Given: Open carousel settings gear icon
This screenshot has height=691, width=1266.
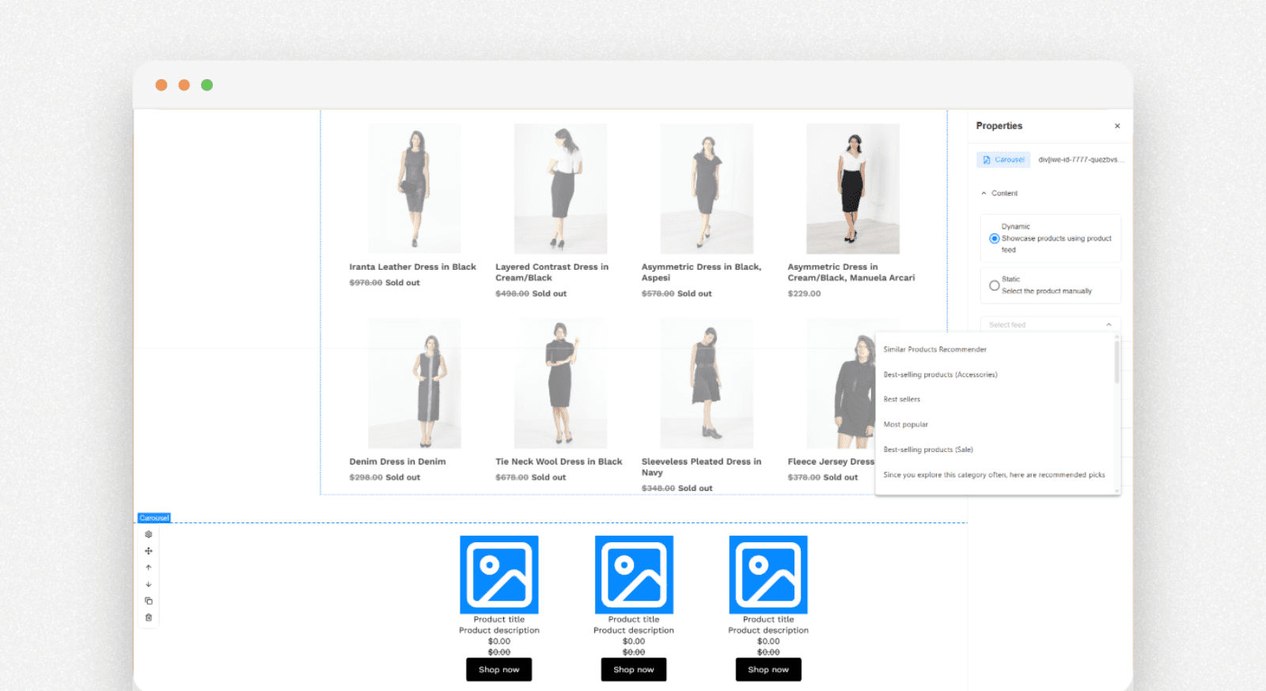Looking at the screenshot, I should click(x=149, y=534).
